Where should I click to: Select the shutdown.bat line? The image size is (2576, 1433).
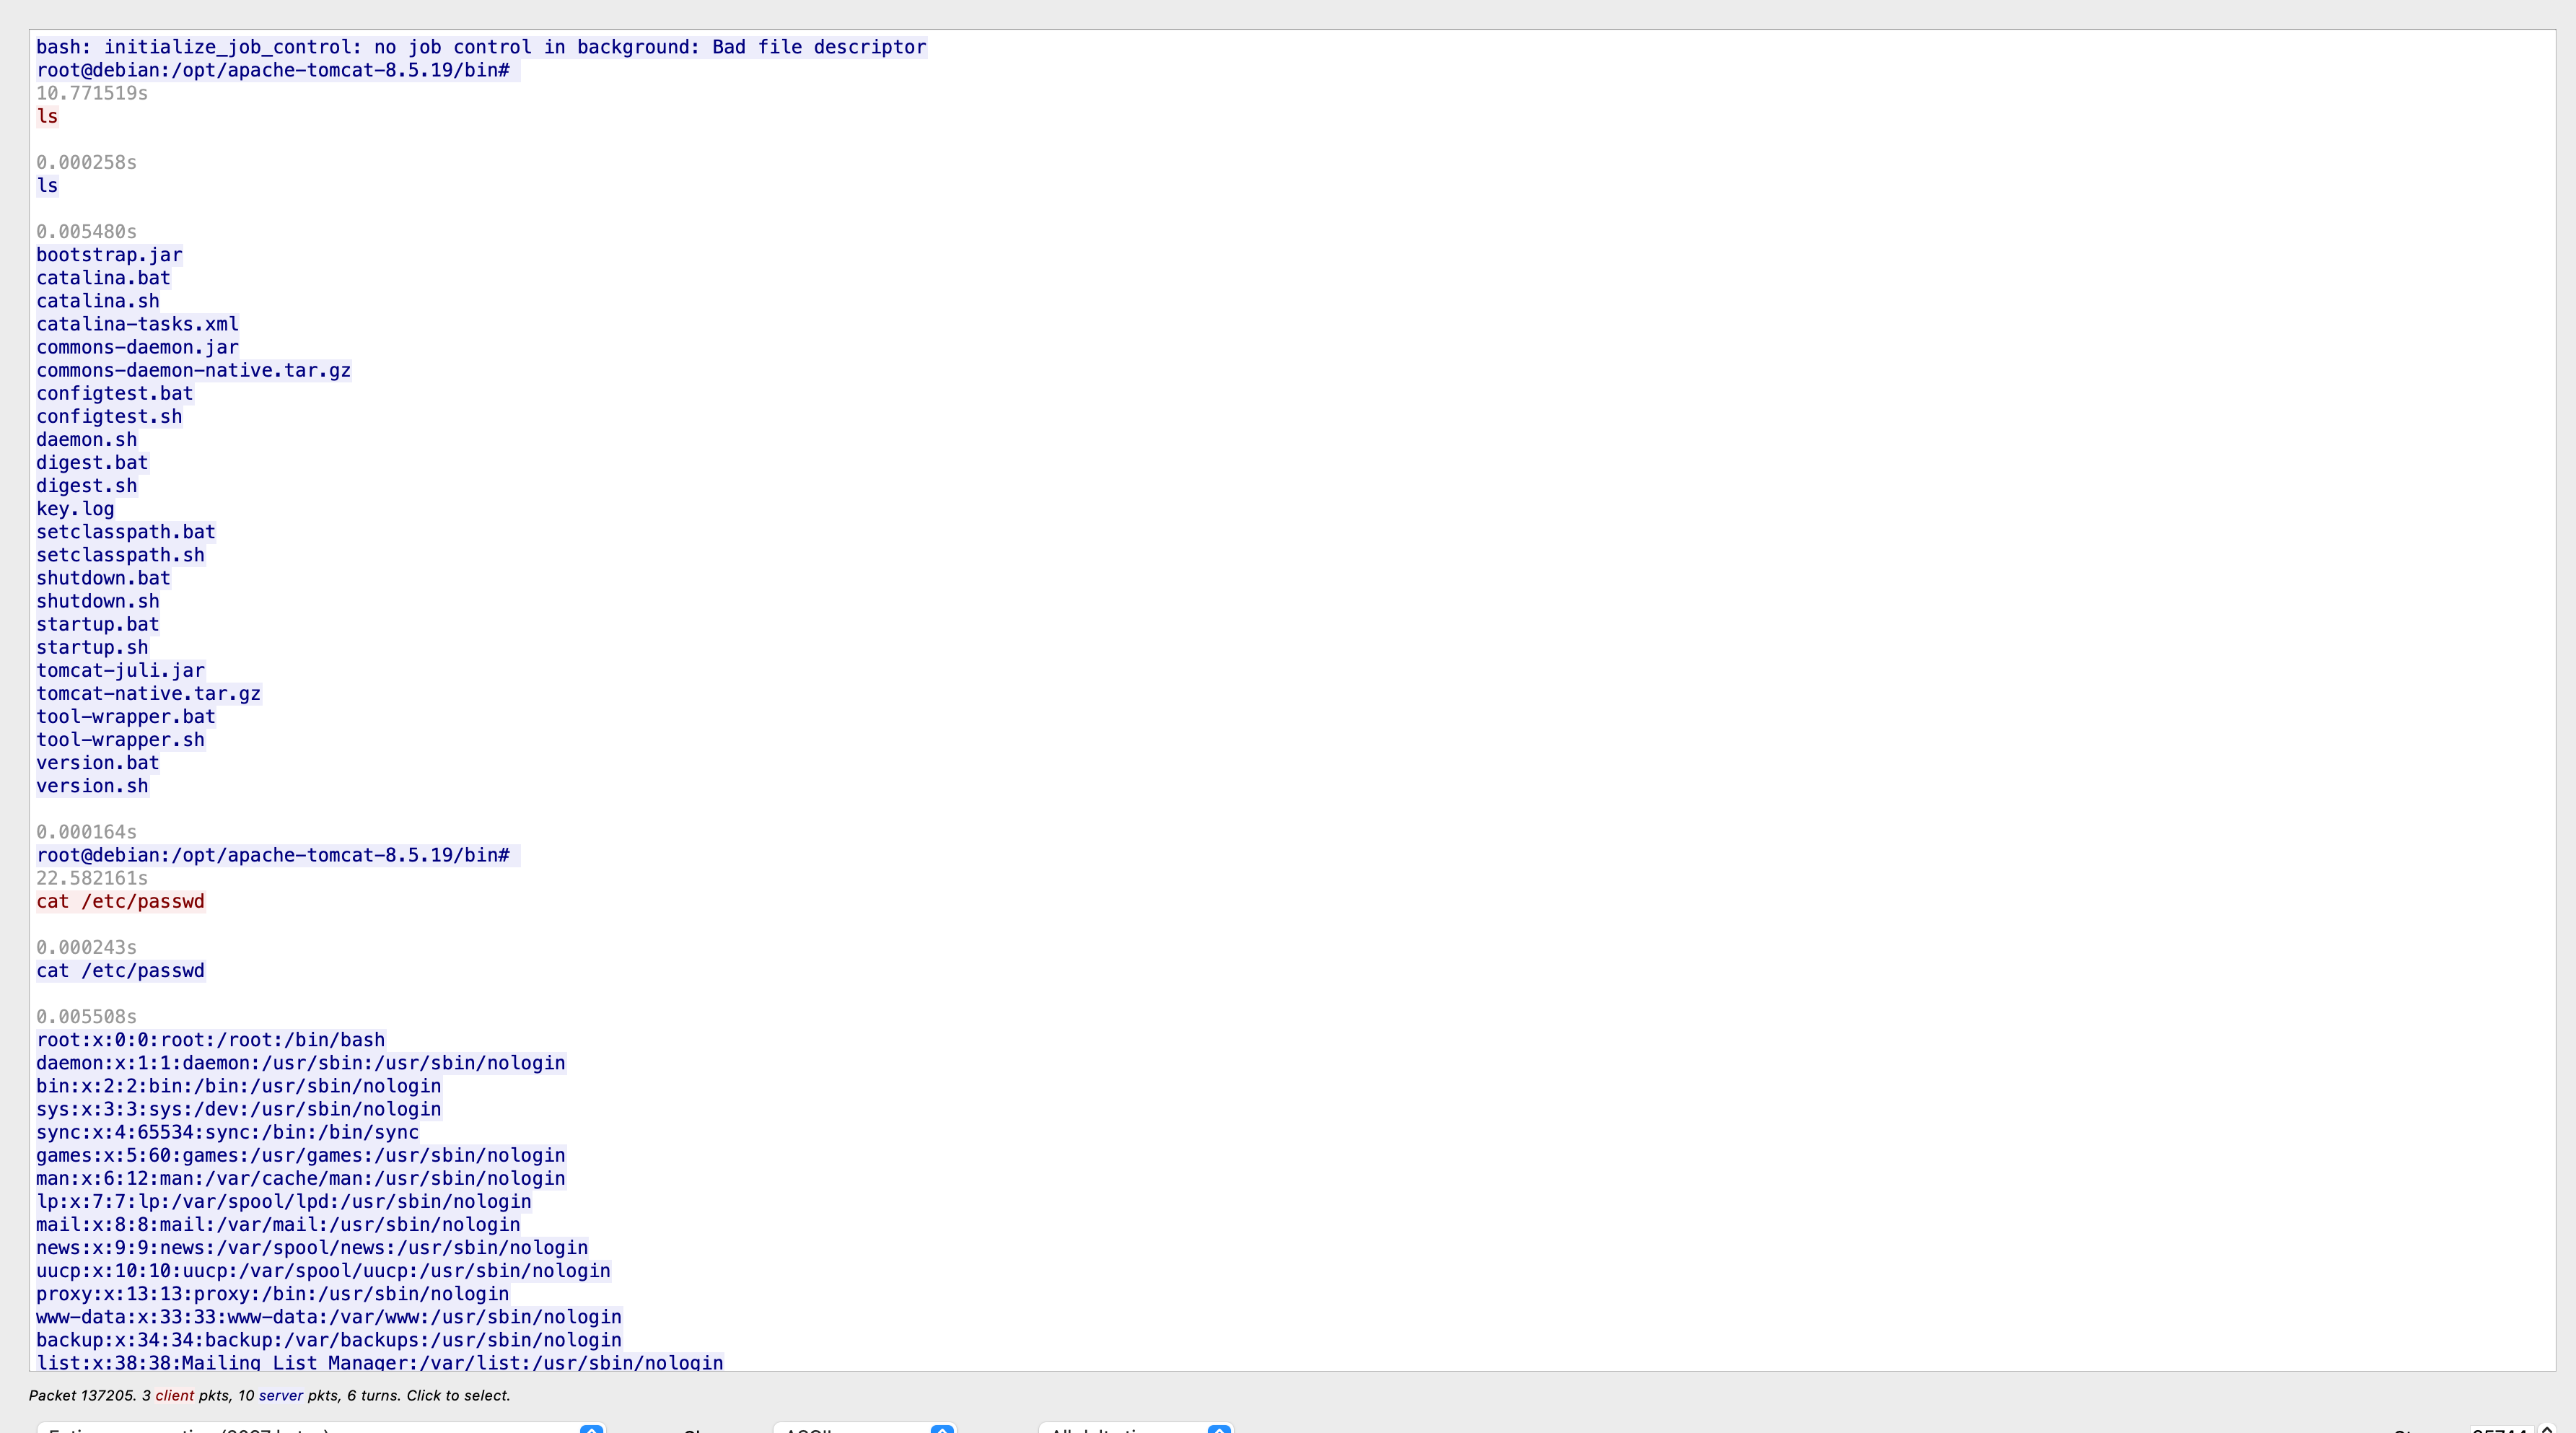(x=103, y=578)
